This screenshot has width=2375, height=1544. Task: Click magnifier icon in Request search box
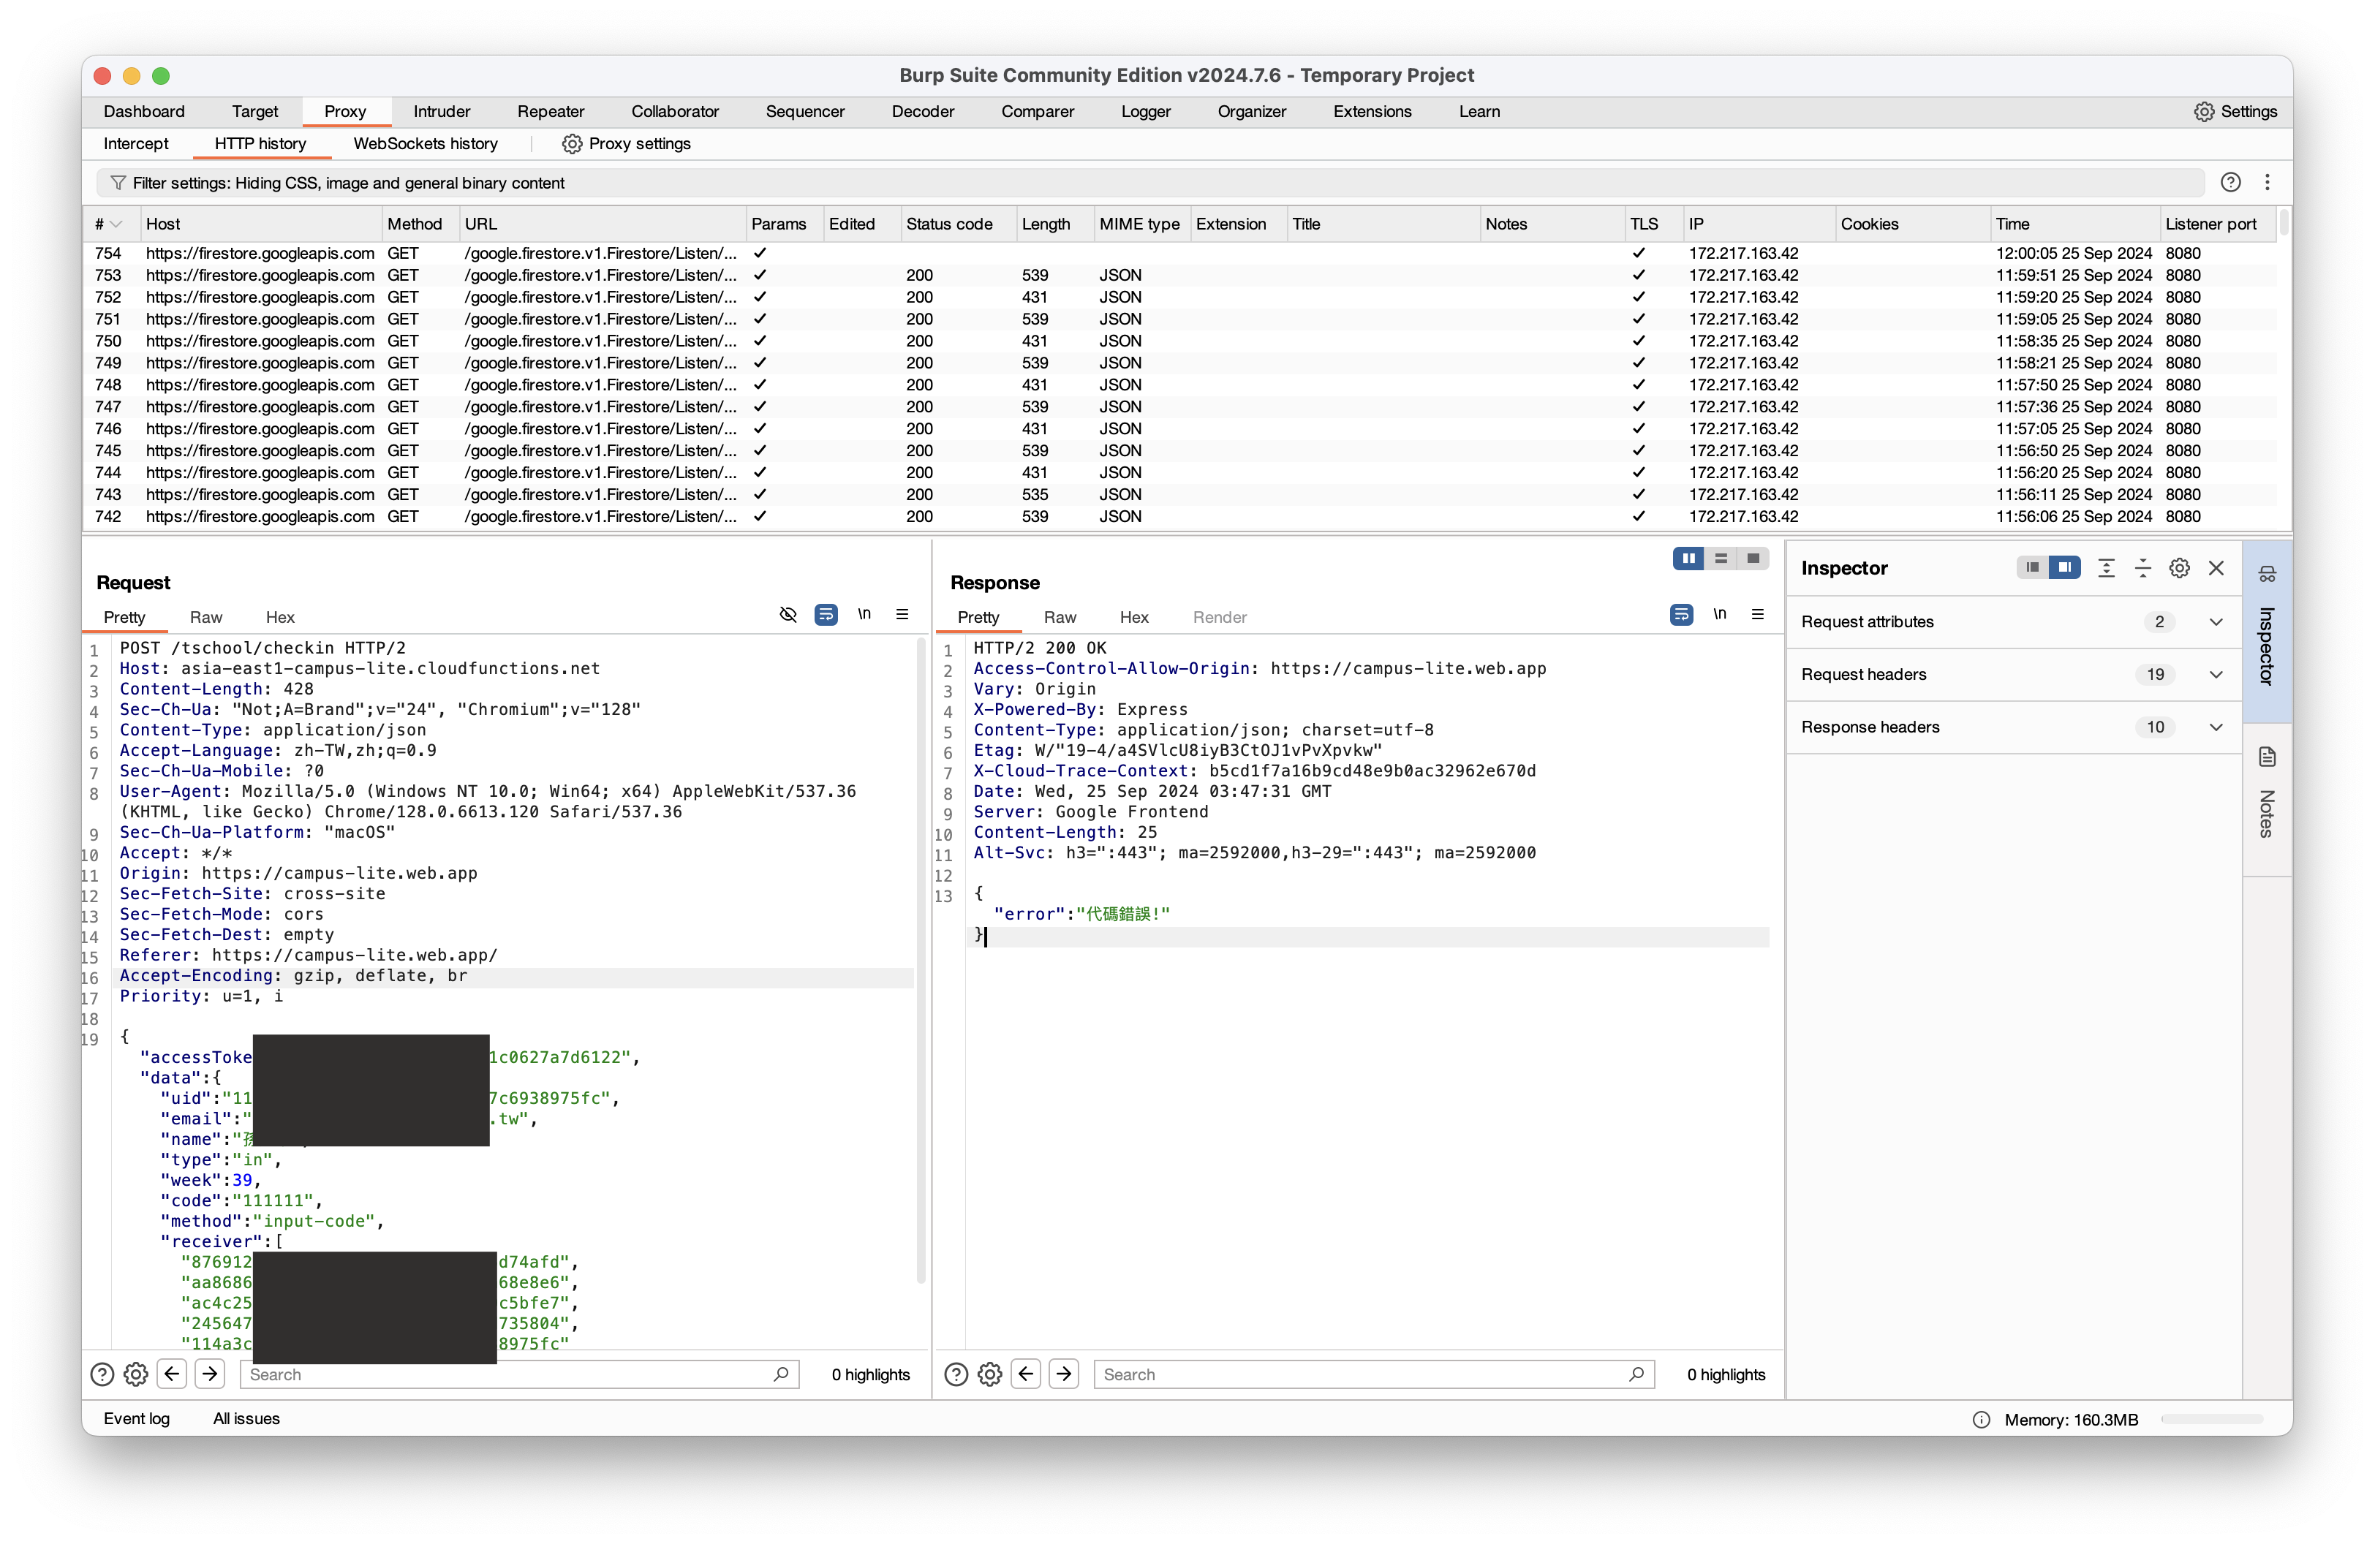[x=782, y=1374]
